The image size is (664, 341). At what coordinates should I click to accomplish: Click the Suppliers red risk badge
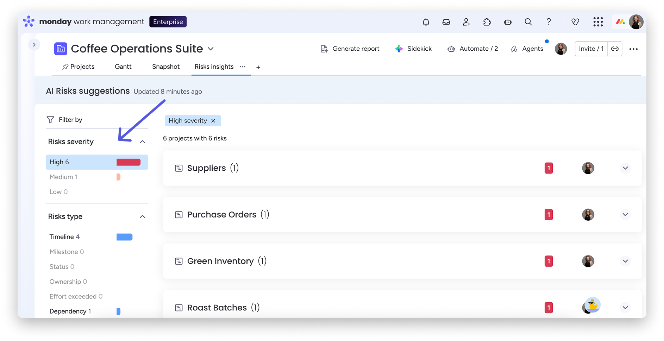(549, 168)
